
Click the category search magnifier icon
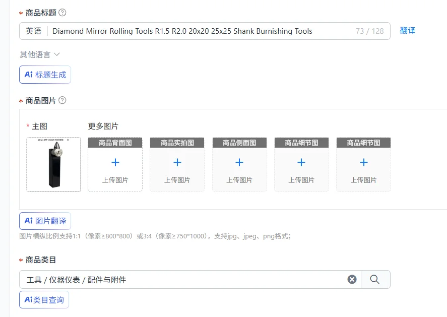click(x=374, y=279)
